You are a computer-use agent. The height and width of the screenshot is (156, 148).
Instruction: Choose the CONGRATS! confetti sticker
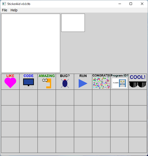101,82
